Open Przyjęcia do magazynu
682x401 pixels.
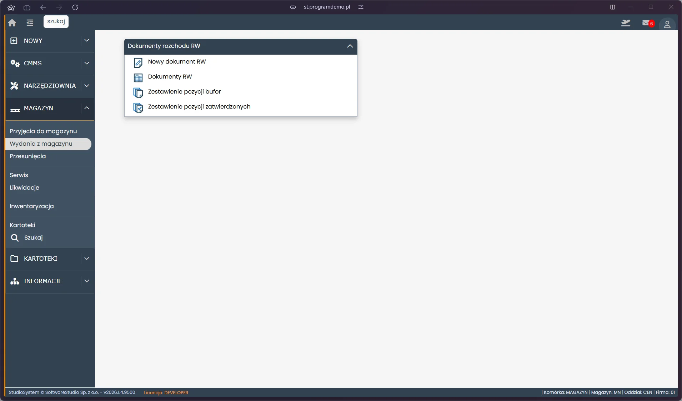click(x=43, y=131)
